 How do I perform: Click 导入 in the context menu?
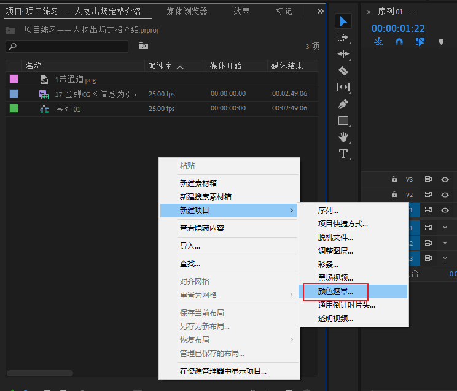click(190, 246)
